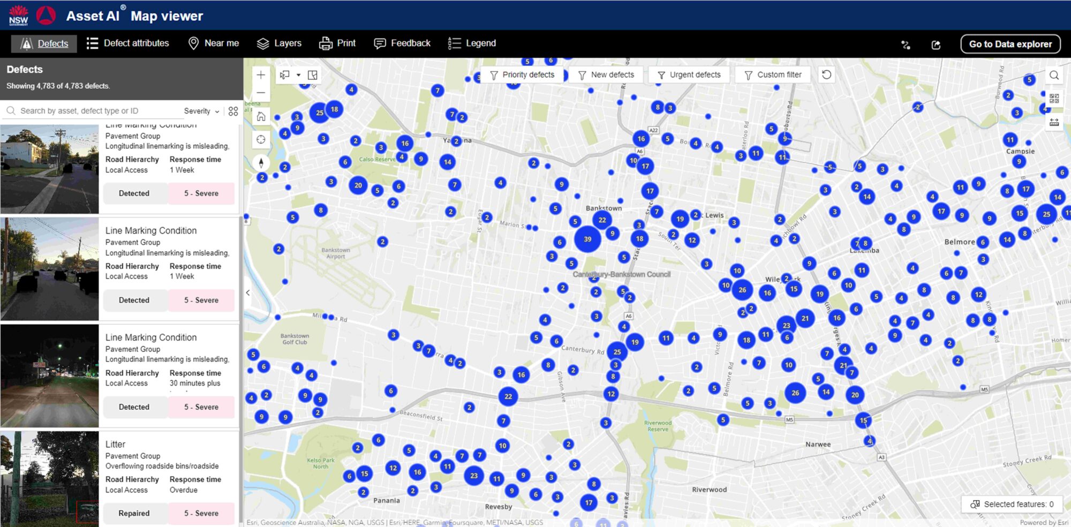Reset map orientation with compass
The width and height of the screenshot is (1071, 527).
pyautogui.click(x=261, y=163)
